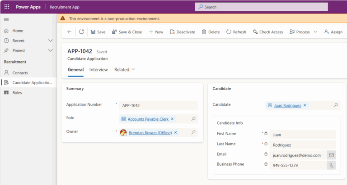Click the Application Number field

[158, 105]
